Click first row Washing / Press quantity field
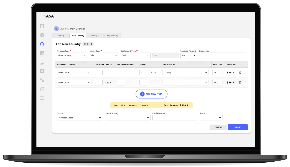Screen dimensions: 290x167 121,73
